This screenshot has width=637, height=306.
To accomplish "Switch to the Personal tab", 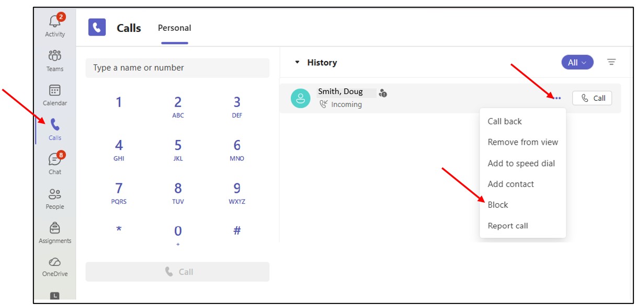I will click(175, 28).
